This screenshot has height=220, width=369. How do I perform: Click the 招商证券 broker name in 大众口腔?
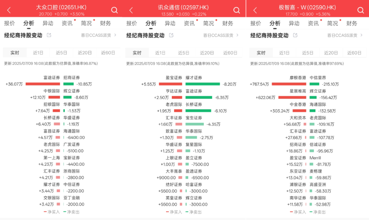[x=71, y=77]
